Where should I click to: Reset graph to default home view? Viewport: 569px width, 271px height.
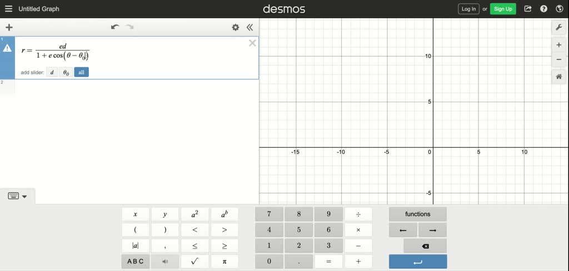559,77
